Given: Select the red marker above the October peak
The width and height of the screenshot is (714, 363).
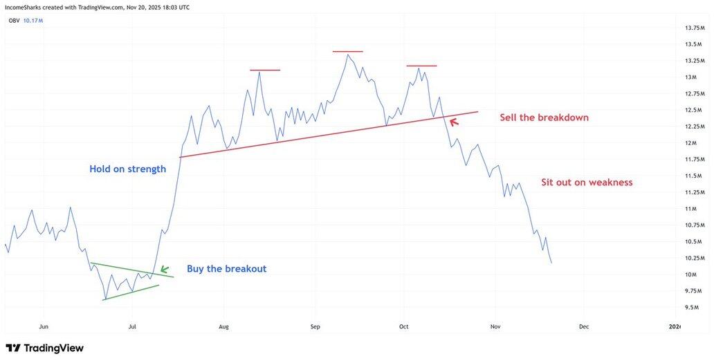Looking at the screenshot, I should point(421,66).
